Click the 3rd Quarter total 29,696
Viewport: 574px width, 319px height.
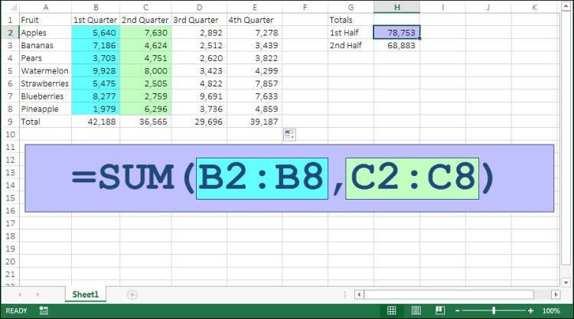click(x=199, y=122)
